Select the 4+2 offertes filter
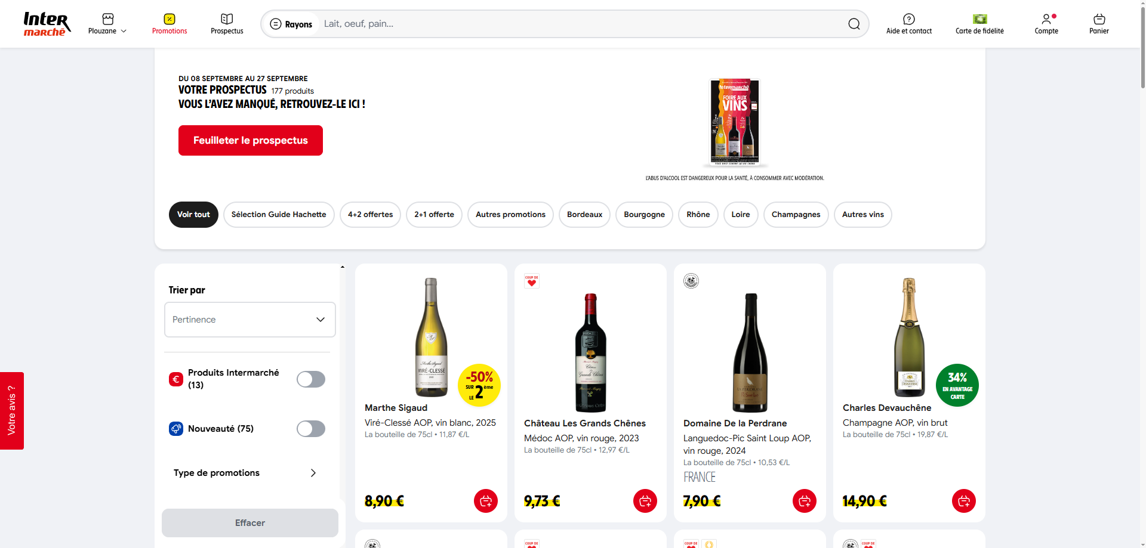 (x=370, y=215)
